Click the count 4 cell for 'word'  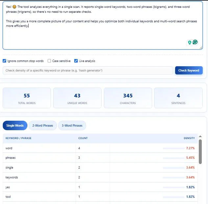coord(93,148)
